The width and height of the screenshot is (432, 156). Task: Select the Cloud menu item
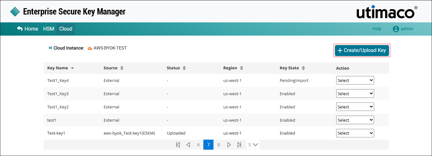coord(66,29)
